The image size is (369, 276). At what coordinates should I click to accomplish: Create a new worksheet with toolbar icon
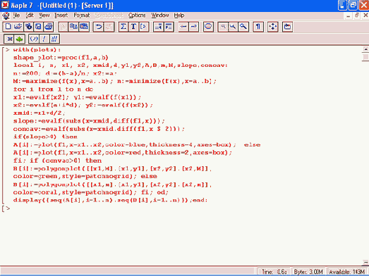pyautogui.click(x=8, y=27)
